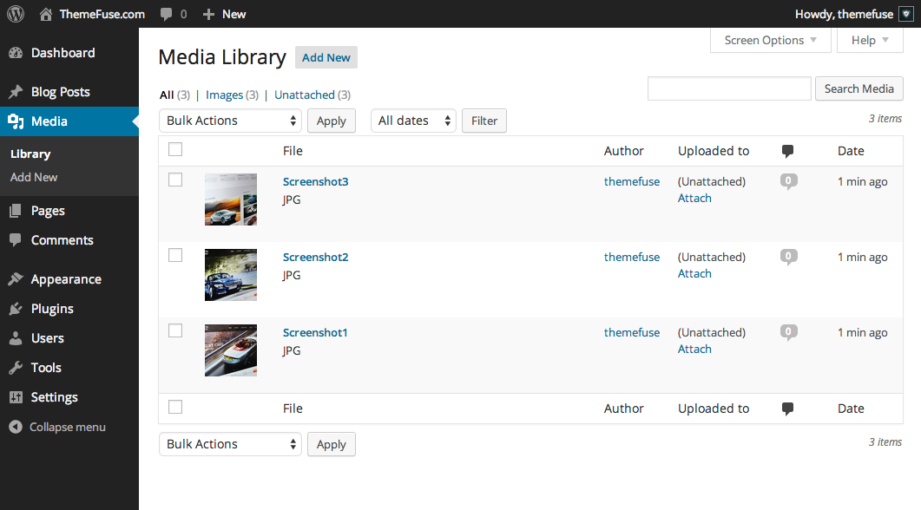Click the user avatar next to Howdy

(x=906, y=14)
